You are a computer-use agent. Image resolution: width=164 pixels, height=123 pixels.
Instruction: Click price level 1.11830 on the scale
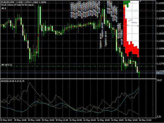pos(160,56)
